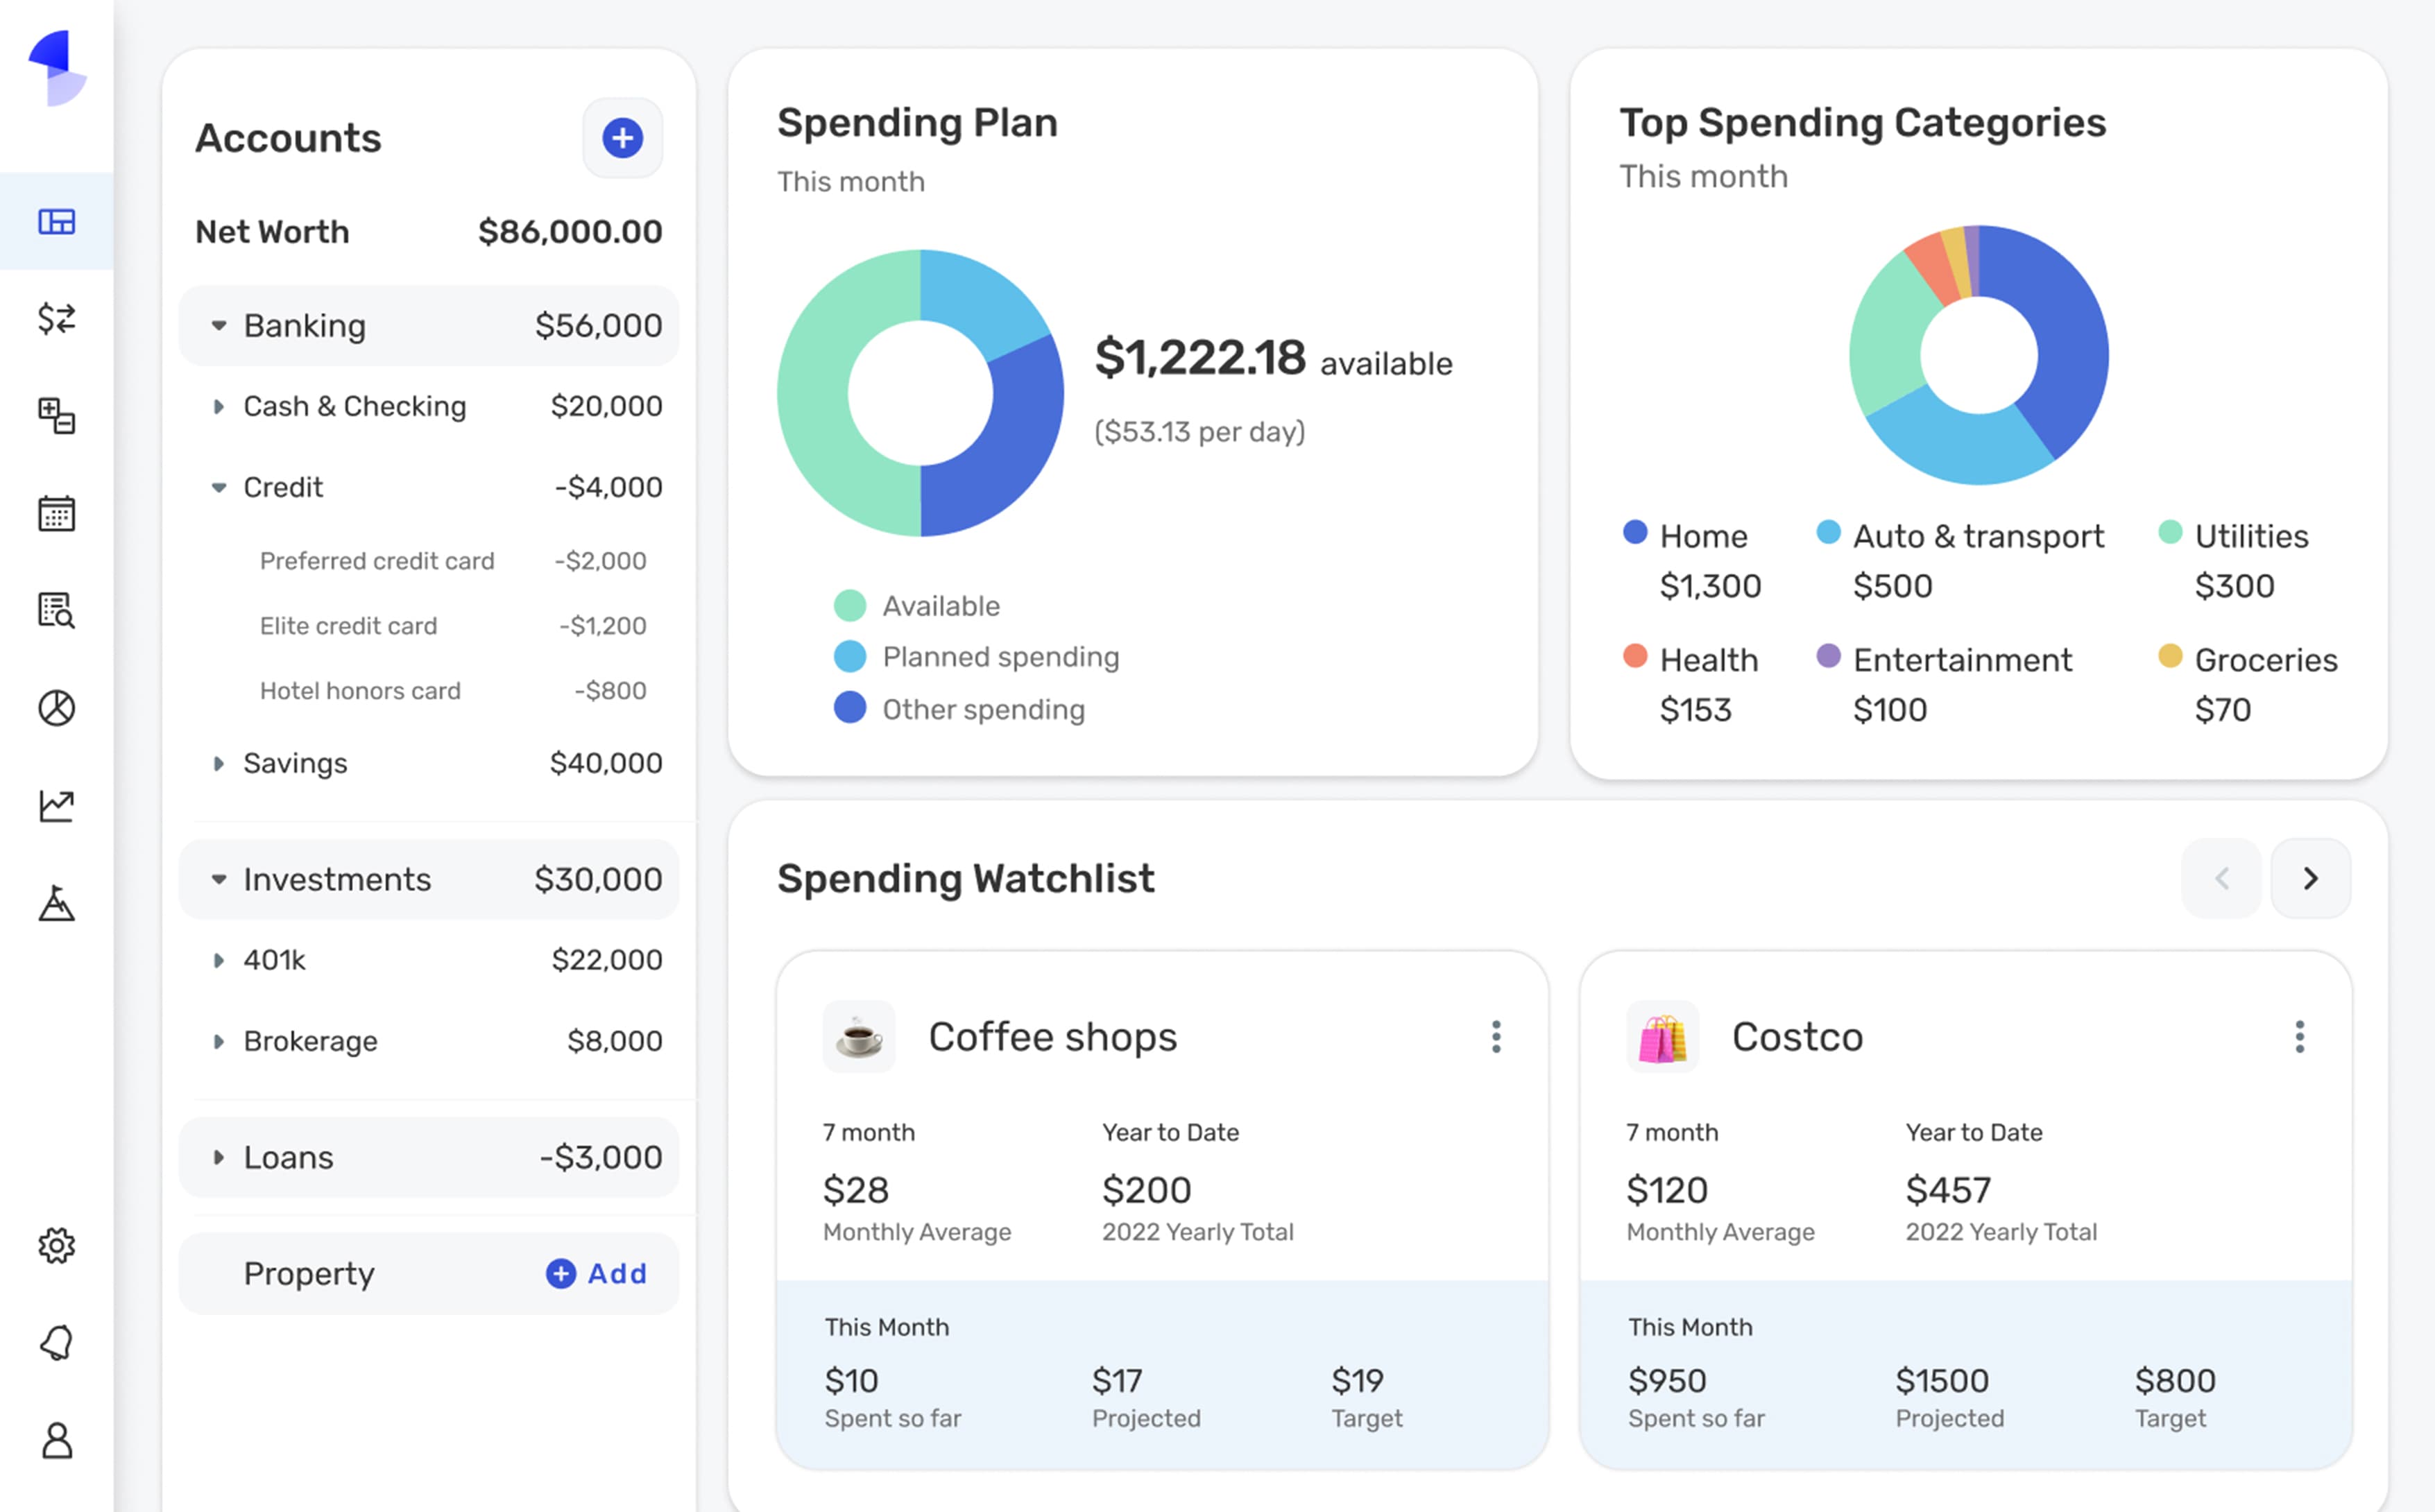Open the document search sidebar icon

[57, 610]
